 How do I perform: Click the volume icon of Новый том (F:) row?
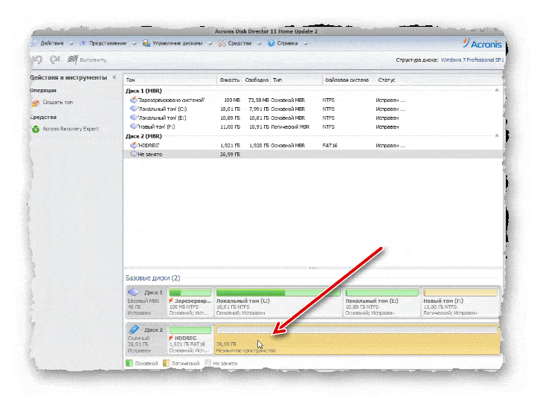[x=134, y=126]
